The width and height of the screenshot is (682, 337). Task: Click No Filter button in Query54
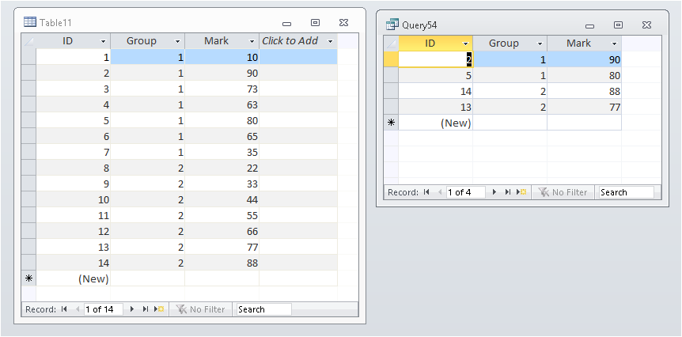[x=563, y=192]
